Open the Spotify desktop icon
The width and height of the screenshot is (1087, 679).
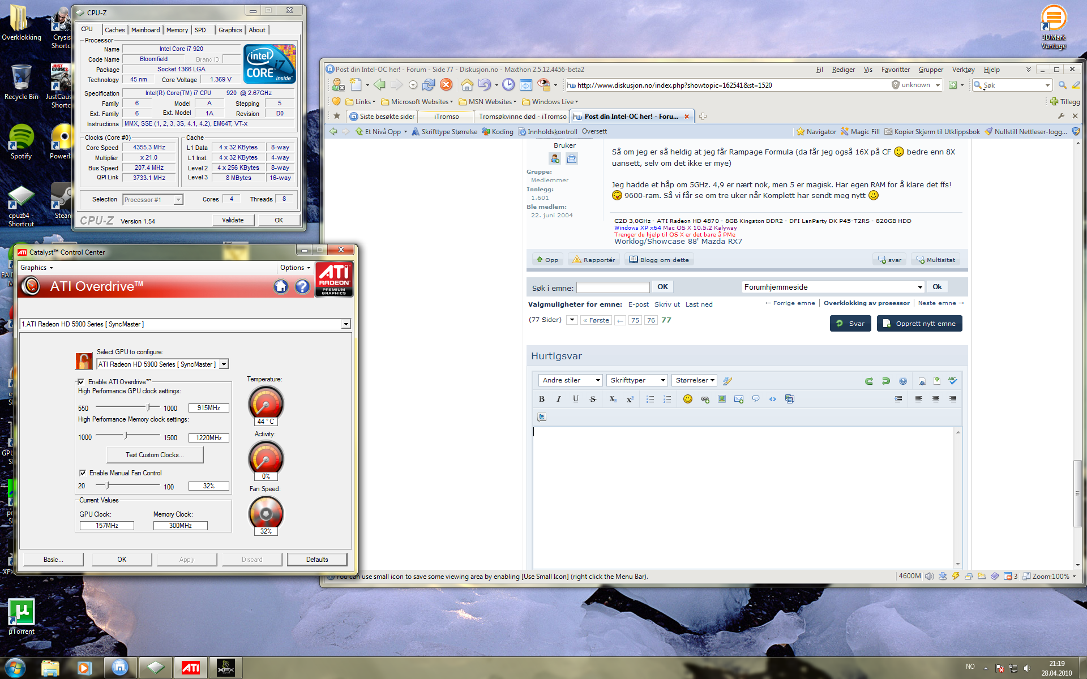click(x=21, y=141)
